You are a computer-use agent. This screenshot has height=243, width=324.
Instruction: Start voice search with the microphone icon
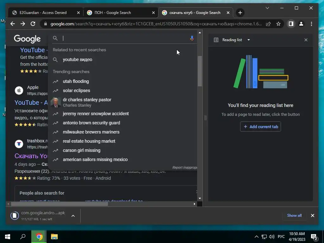tap(192, 38)
